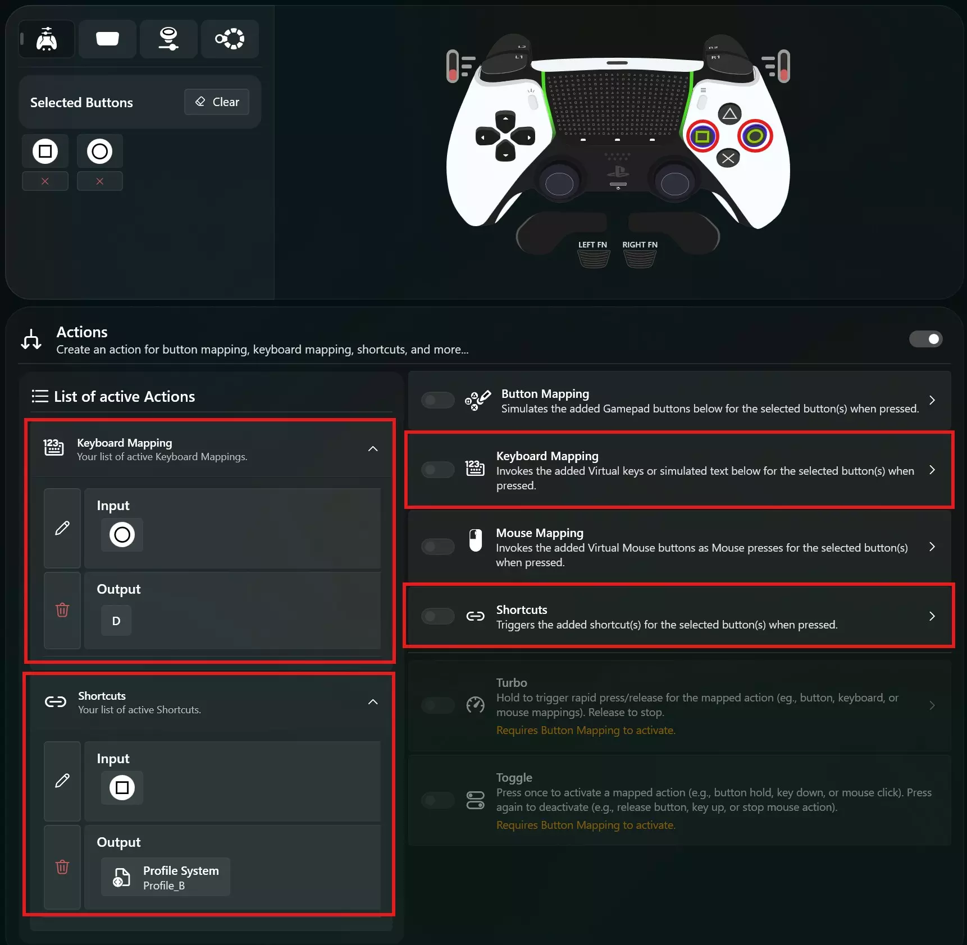Viewport: 967px width, 945px height.
Task: Clear the selected buttons
Action: (x=217, y=102)
